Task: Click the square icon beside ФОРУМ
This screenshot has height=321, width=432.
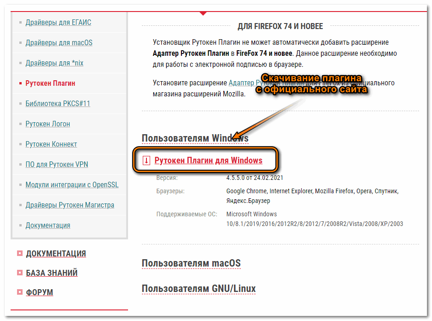Action: 19,292
